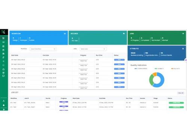Toggle the Fill Rate legend item

pyautogui.click(x=175, y=69)
